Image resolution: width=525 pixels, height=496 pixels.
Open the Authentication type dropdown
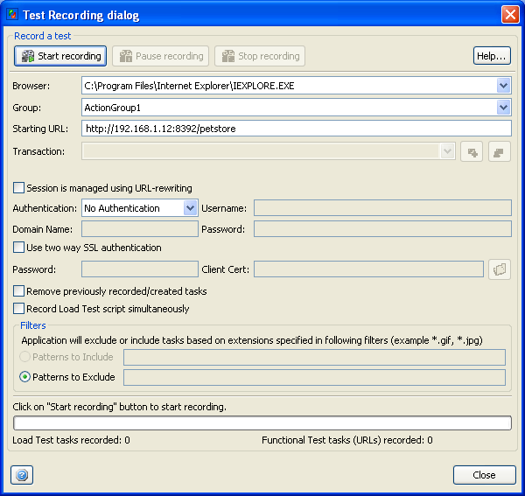[x=191, y=208]
